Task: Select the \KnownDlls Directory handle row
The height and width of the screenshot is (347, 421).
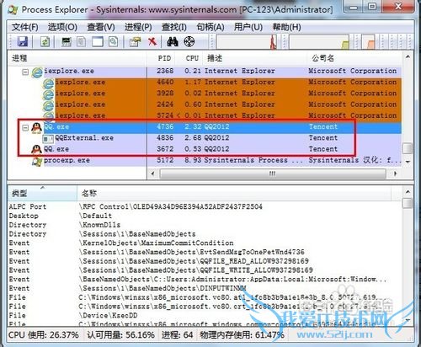Action: tap(205, 225)
